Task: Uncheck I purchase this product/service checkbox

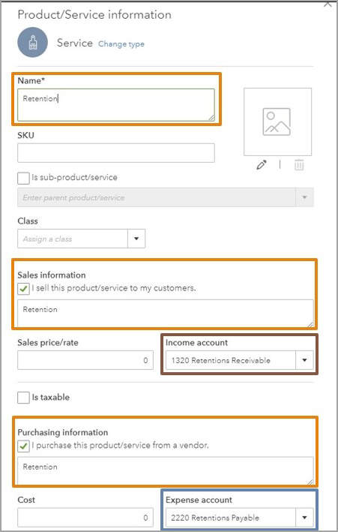Action: click(23, 446)
